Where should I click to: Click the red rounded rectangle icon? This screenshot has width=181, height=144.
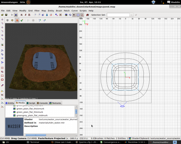click(x=2, y=80)
